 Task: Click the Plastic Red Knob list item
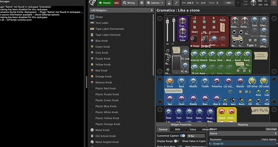pos(106,88)
